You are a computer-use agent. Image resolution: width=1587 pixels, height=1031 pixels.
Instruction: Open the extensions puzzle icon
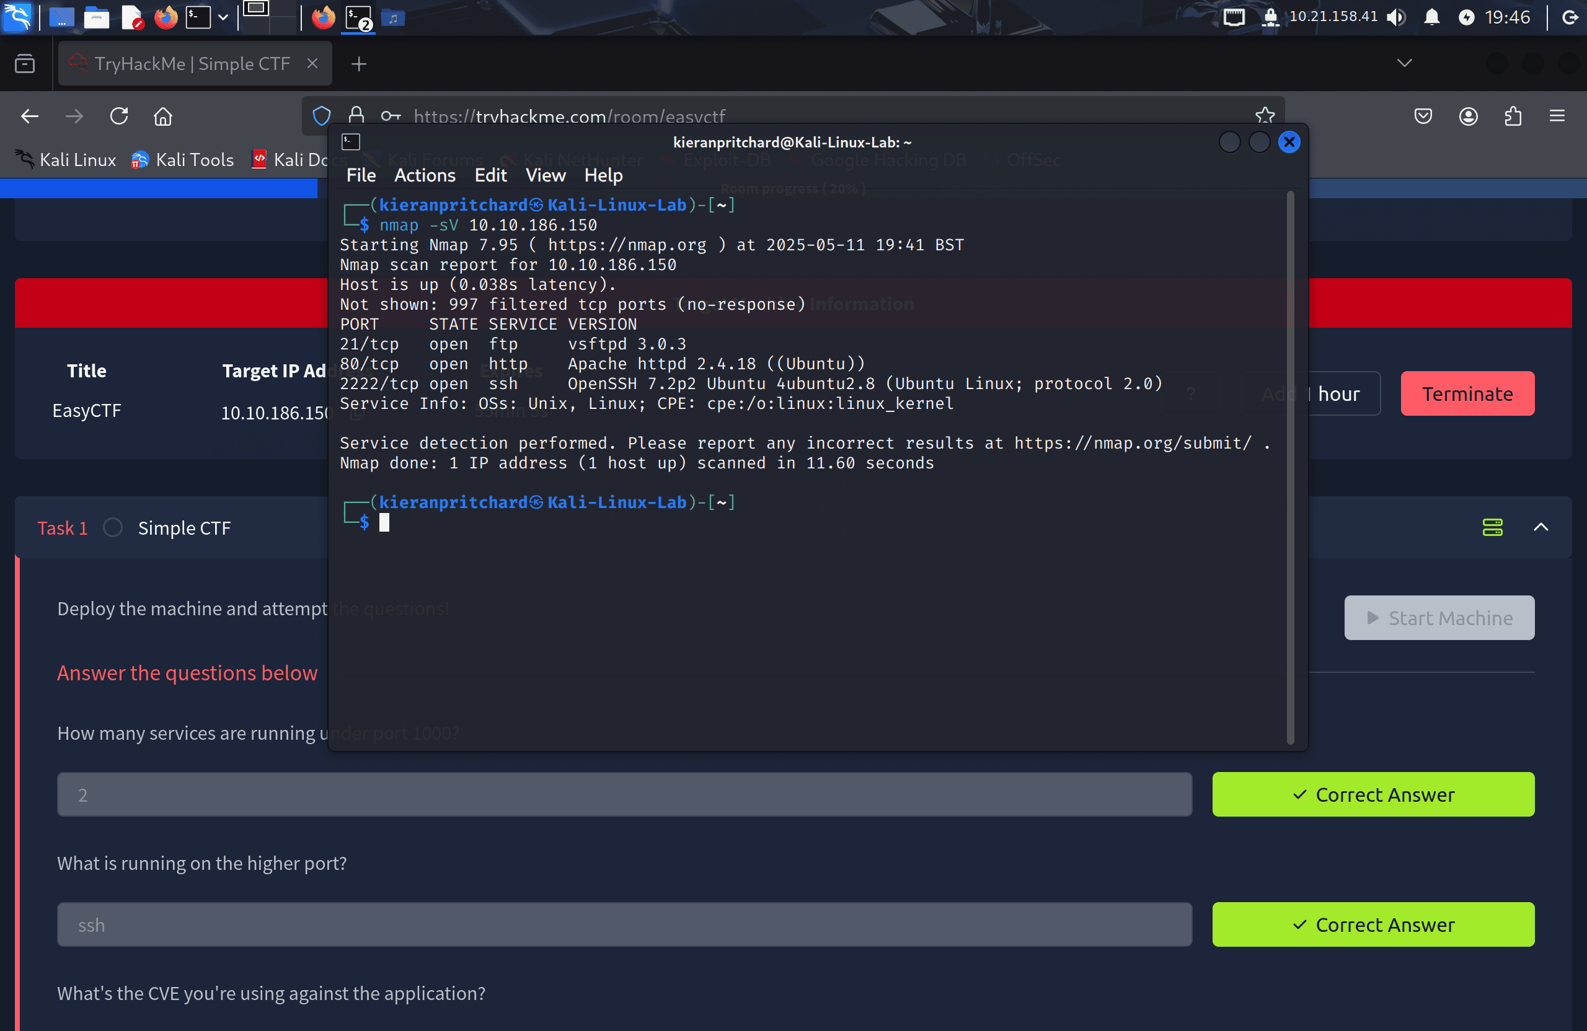[x=1513, y=116]
